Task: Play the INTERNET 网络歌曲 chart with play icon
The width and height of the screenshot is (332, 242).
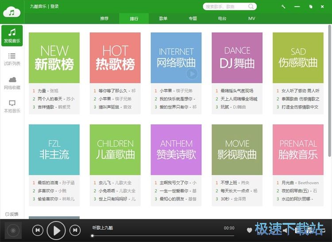Action: pyautogui.click(x=192, y=74)
